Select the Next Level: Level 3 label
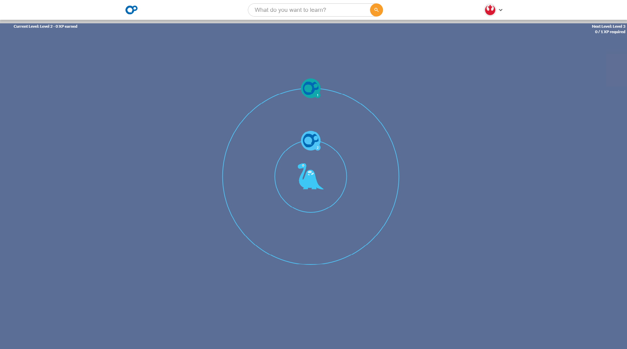627x349 pixels. [x=608, y=26]
